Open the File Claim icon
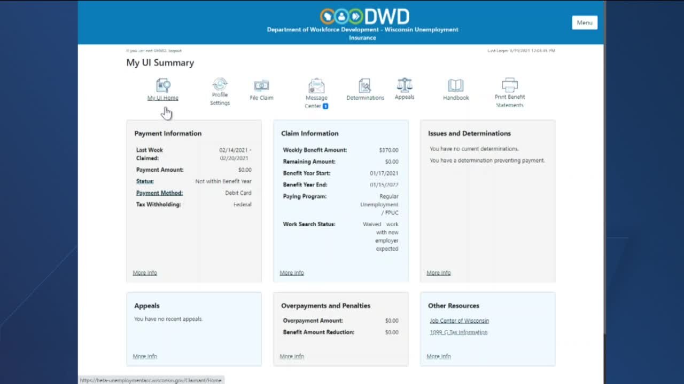 point(261,85)
